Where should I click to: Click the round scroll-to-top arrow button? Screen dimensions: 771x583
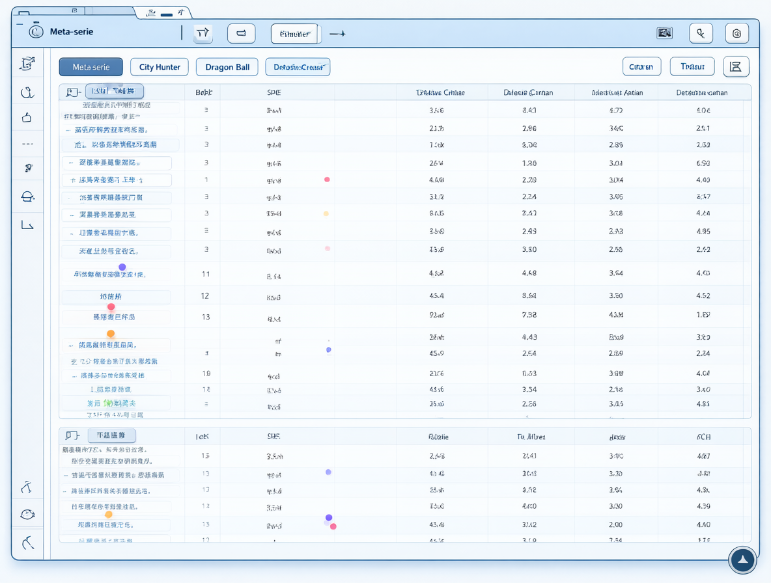pos(742,560)
